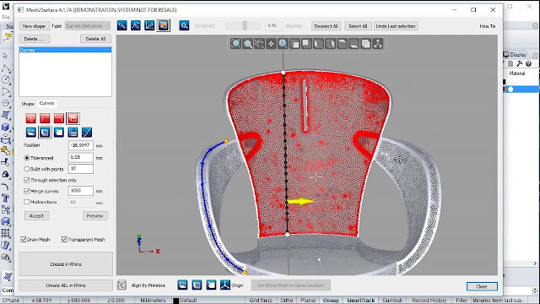This screenshot has width=540, height=304.
Task: Select the Toleranced radio button
Action: coord(27,158)
